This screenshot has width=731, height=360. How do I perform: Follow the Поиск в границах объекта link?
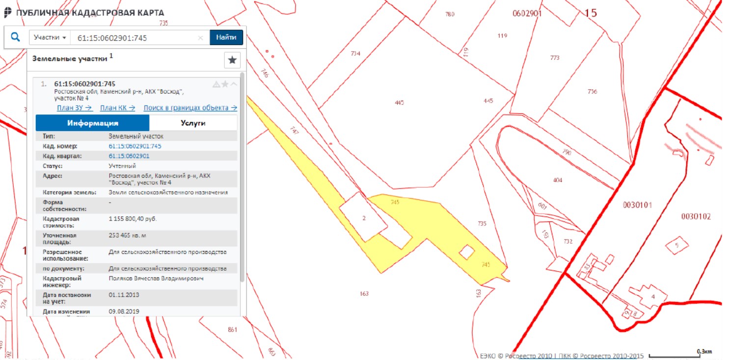tap(190, 108)
